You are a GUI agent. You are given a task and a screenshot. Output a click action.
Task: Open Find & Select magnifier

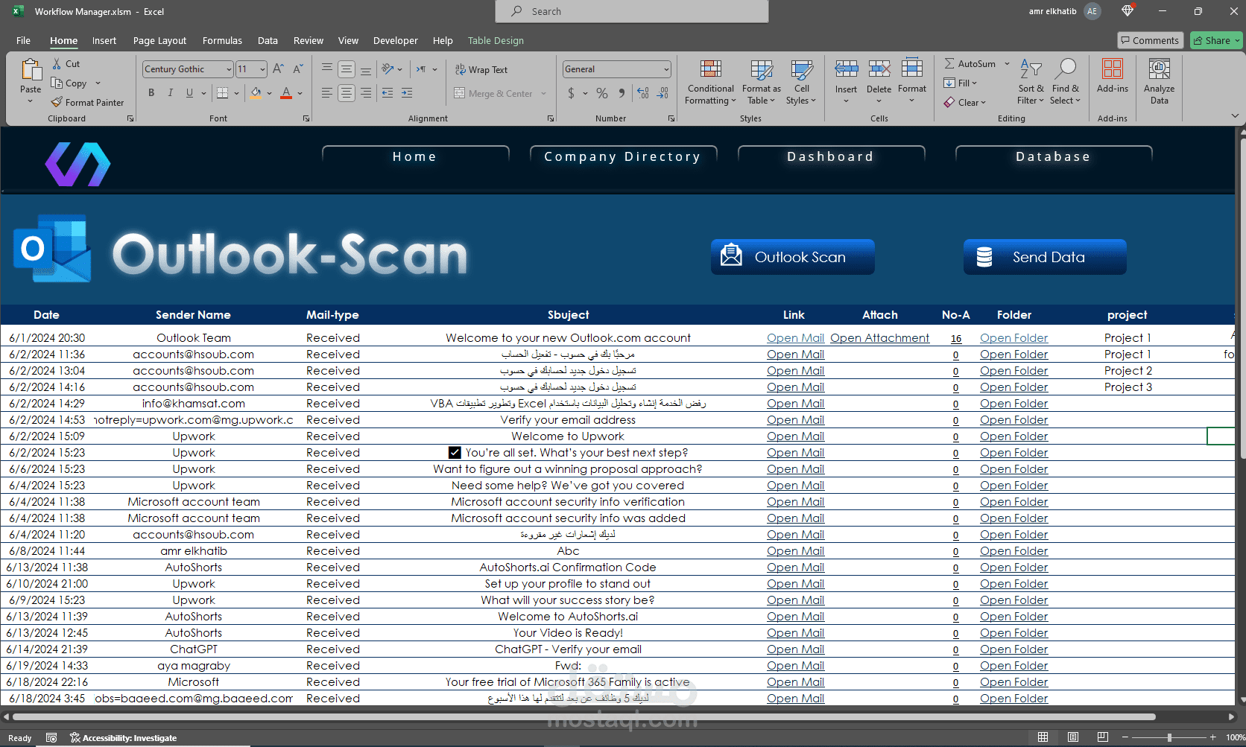coord(1066,82)
